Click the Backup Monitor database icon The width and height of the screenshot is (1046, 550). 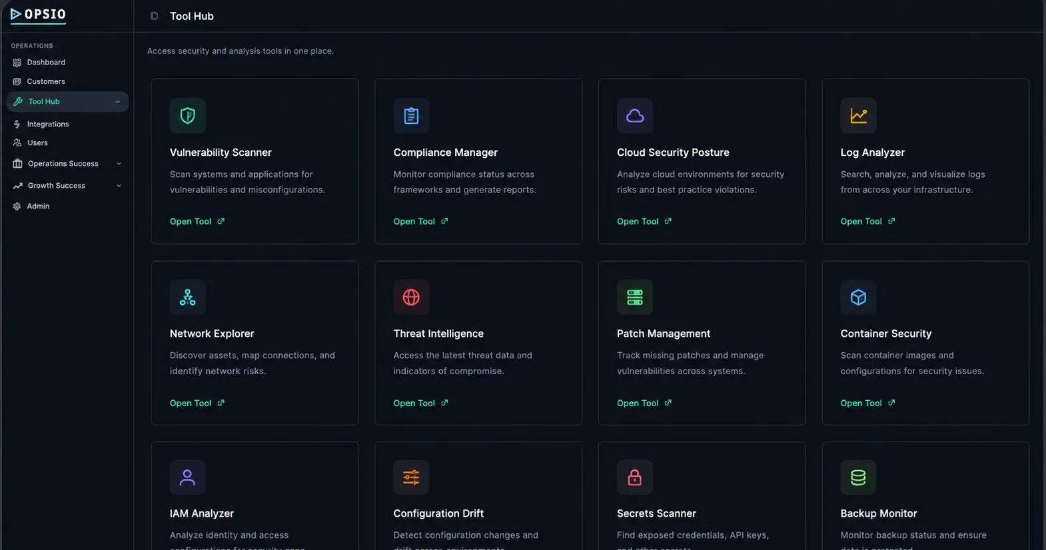[x=858, y=477]
